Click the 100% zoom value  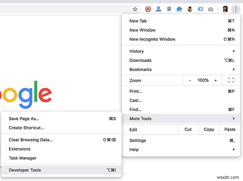tap(203, 80)
